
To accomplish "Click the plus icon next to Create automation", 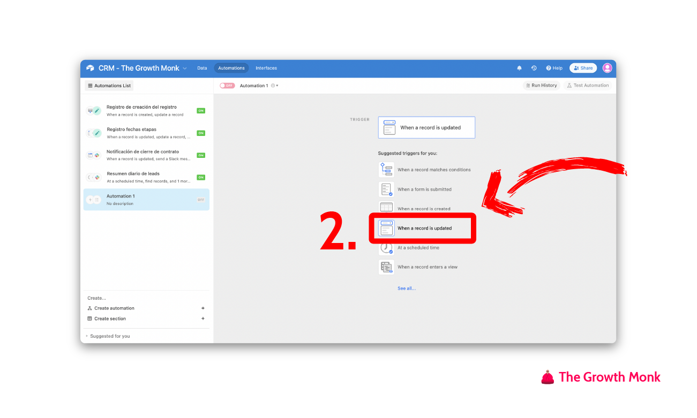I will click(203, 308).
